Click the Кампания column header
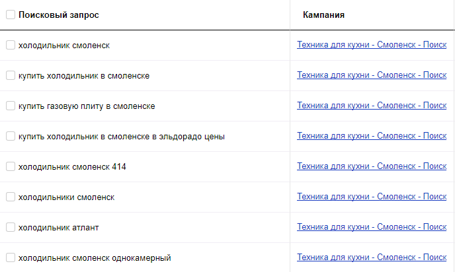455x272 pixels. pyautogui.click(x=323, y=15)
